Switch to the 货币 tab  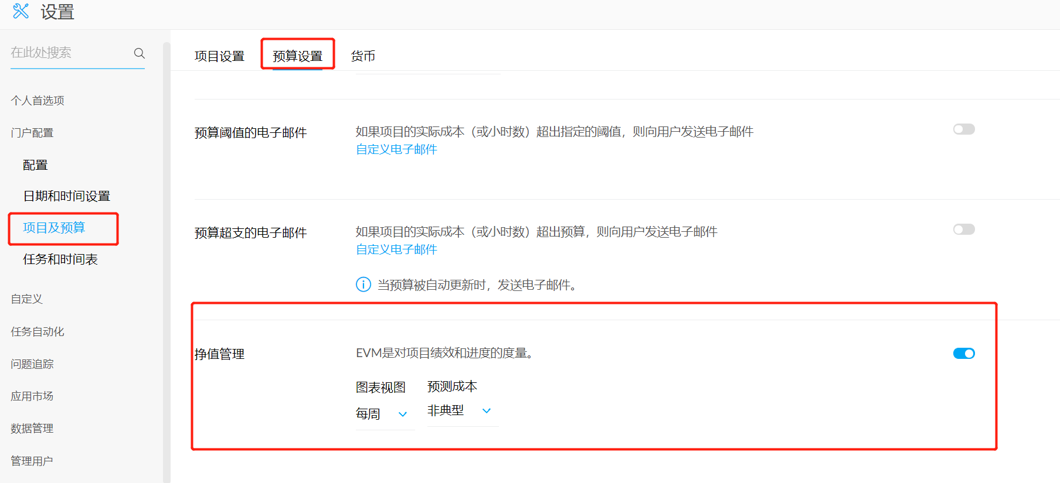(x=363, y=56)
